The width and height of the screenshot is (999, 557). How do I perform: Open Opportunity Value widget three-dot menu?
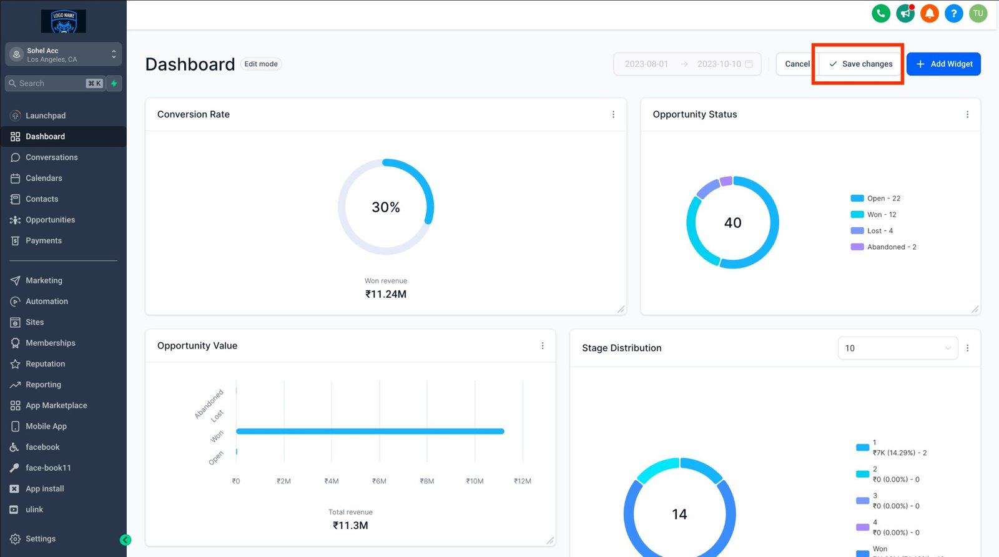(x=543, y=346)
